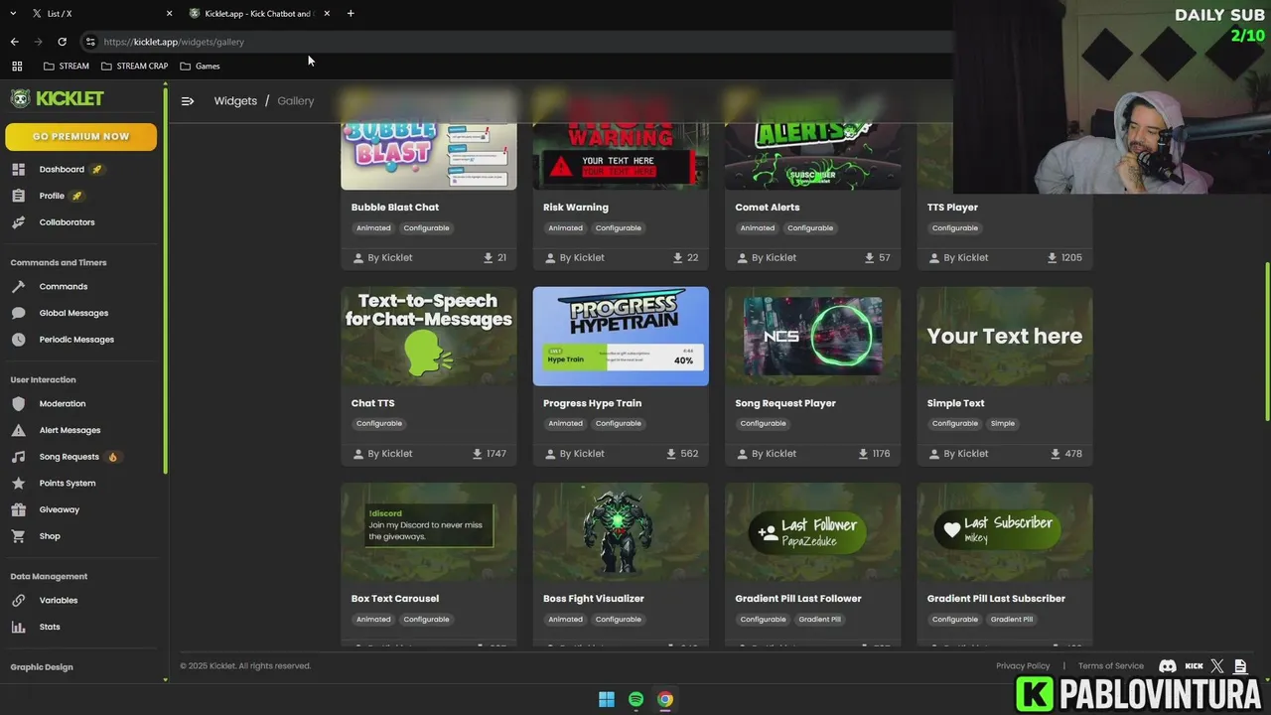
Task: Click the Variables link icon
Action: click(18, 601)
